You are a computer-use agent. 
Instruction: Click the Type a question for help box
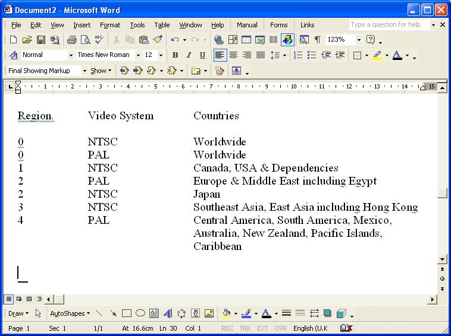390,25
